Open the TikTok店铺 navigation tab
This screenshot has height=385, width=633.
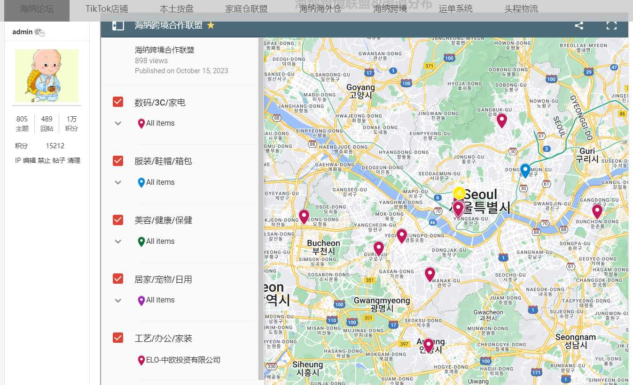pos(107,9)
